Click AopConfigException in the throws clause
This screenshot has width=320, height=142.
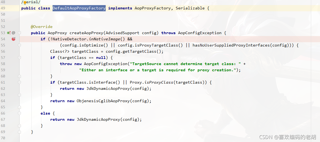pyautogui.click(x=200, y=33)
